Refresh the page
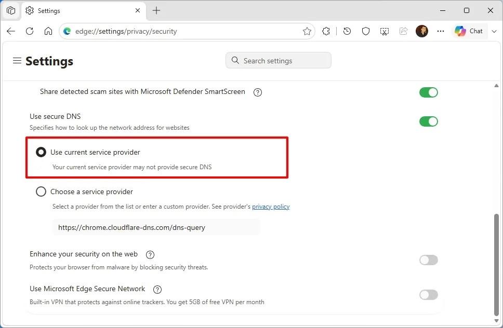Screen dimensions: 503x328 tap(30, 31)
